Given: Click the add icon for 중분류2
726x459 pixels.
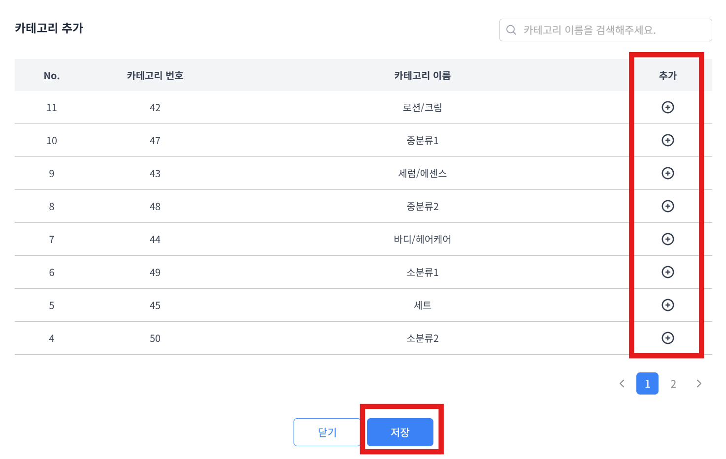Looking at the screenshot, I should (667, 206).
